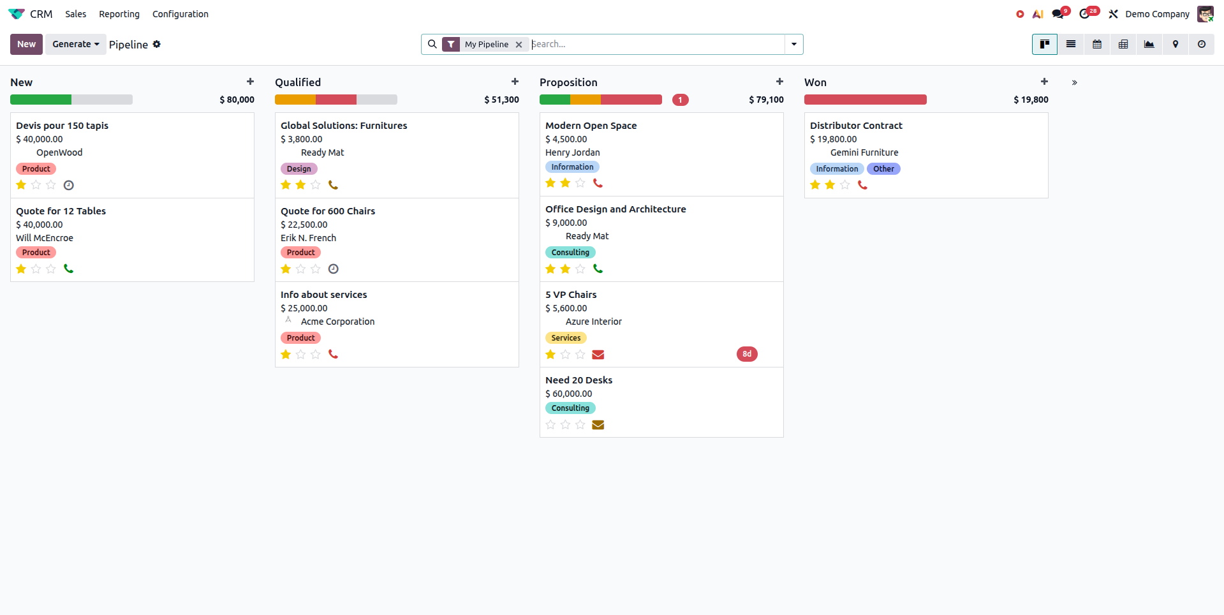Image resolution: width=1224 pixels, height=615 pixels.
Task: Open the Configuration menu
Action: [x=181, y=14]
